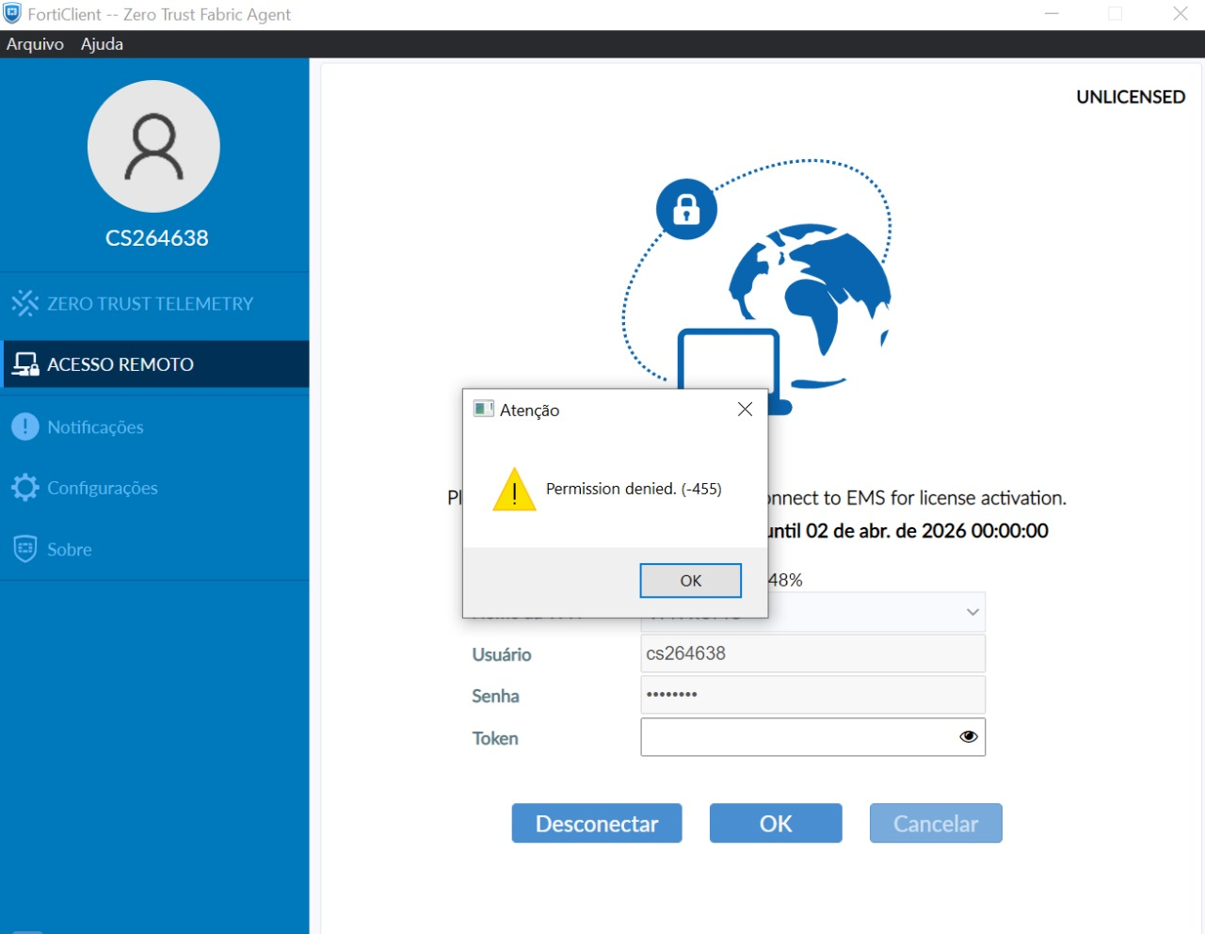
Task: Click the yellow warning icon in dialog
Action: click(514, 490)
